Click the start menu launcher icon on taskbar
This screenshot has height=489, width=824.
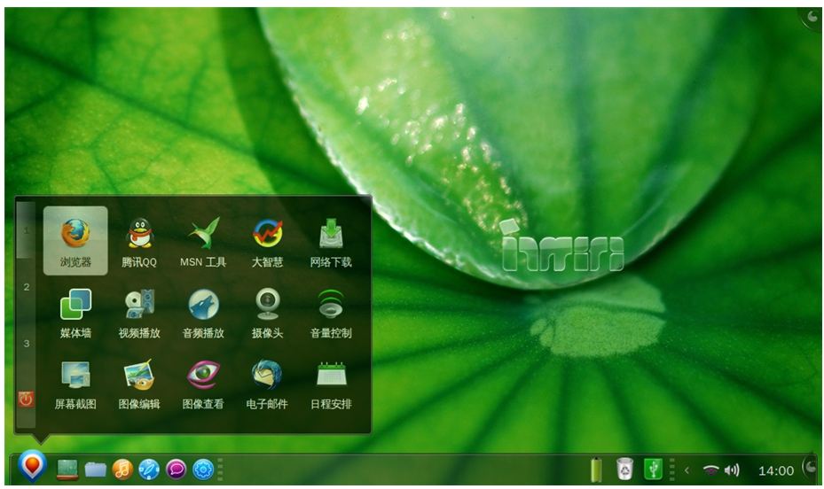[32, 465]
